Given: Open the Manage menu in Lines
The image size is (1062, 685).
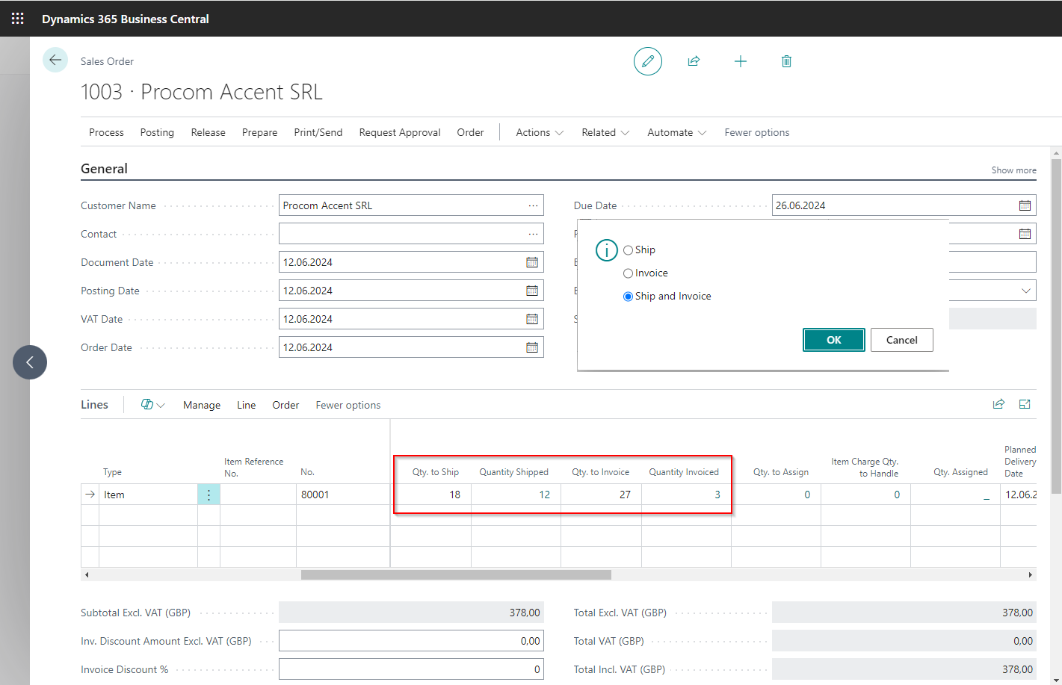Looking at the screenshot, I should click(202, 405).
